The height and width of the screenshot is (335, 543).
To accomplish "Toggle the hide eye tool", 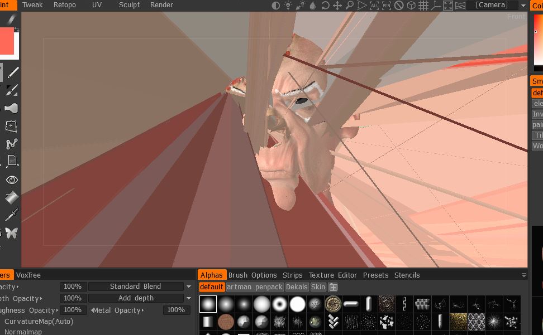I will tap(11, 179).
